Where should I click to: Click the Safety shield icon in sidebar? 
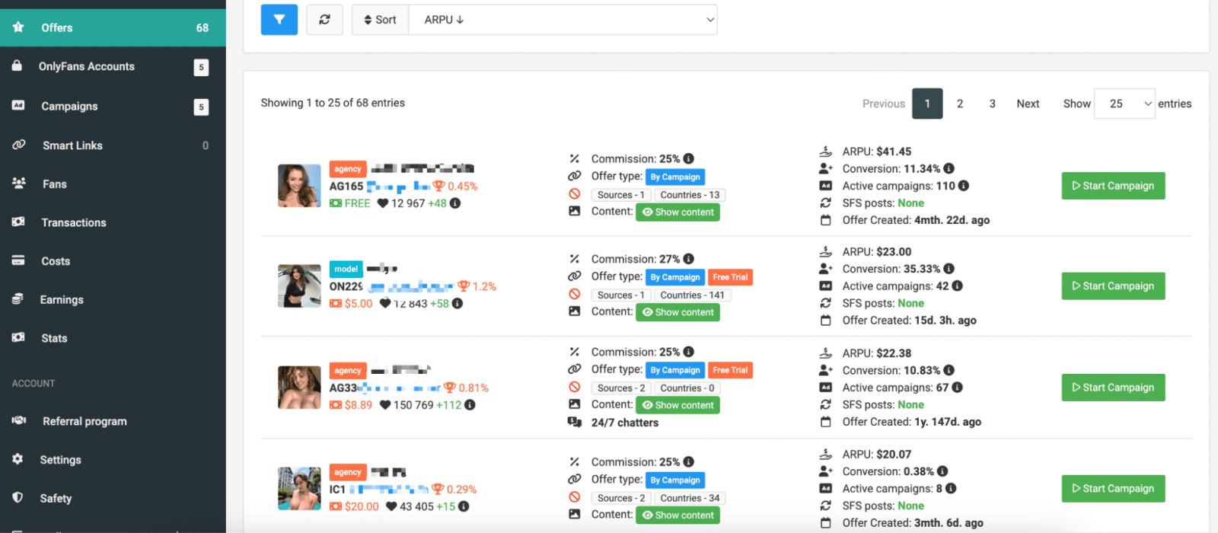[18, 497]
